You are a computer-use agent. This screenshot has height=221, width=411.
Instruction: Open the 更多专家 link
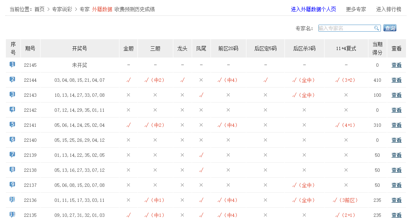pos(356,9)
